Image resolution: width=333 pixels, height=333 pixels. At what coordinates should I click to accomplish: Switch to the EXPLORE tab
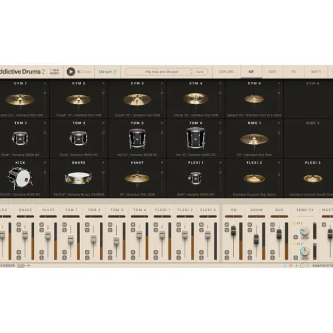point(226,72)
